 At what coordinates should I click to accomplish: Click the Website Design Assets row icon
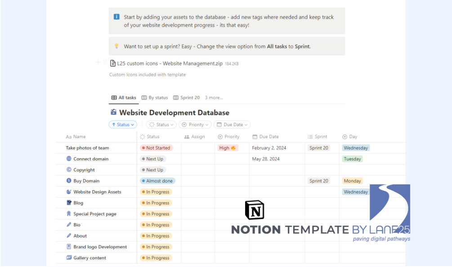[x=69, y=191]
